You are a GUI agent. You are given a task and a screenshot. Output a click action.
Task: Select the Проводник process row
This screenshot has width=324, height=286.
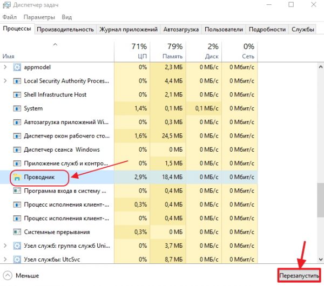click(x=129, y=177)
